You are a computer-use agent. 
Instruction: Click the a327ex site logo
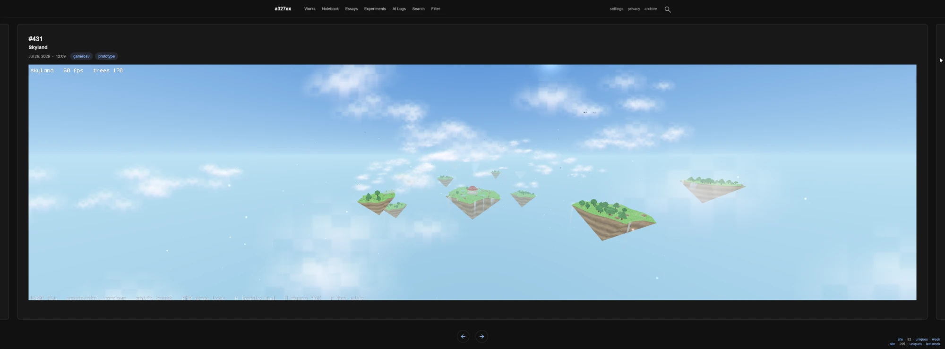(283, 9)
